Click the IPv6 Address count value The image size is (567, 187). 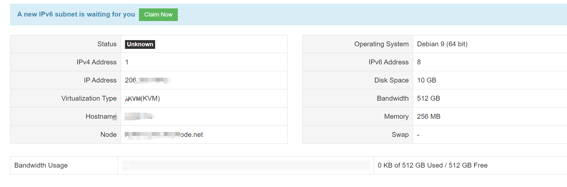point(419,62)
